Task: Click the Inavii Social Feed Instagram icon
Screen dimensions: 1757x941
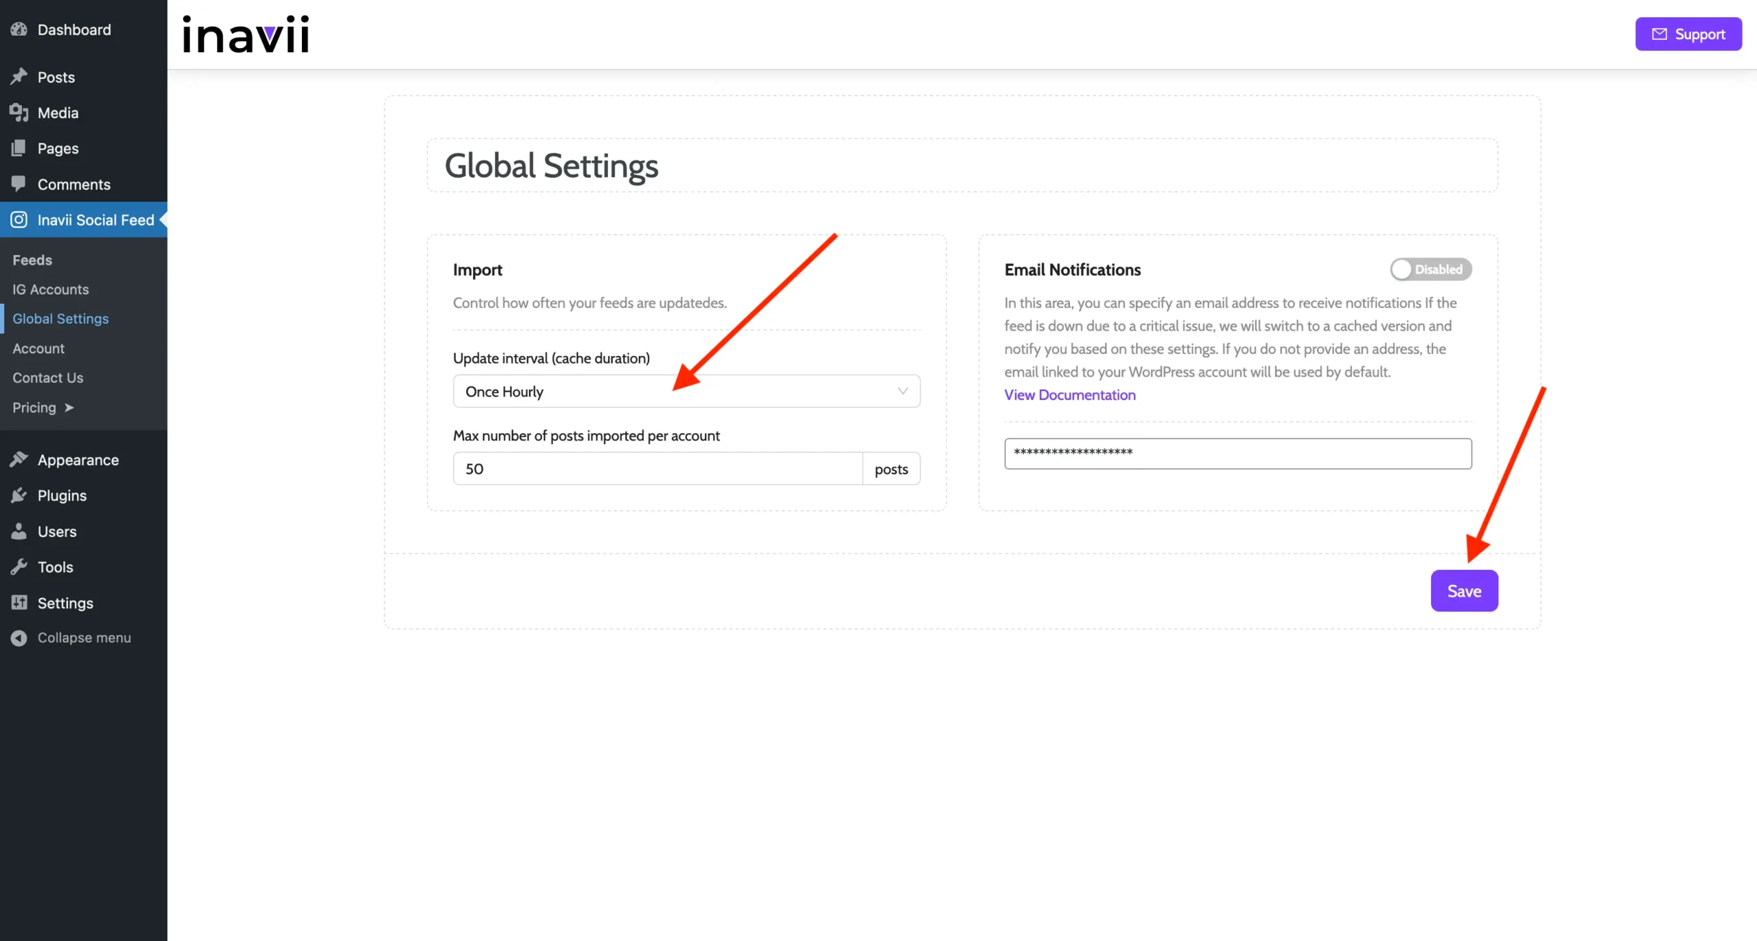Action: tap(19, 219)
